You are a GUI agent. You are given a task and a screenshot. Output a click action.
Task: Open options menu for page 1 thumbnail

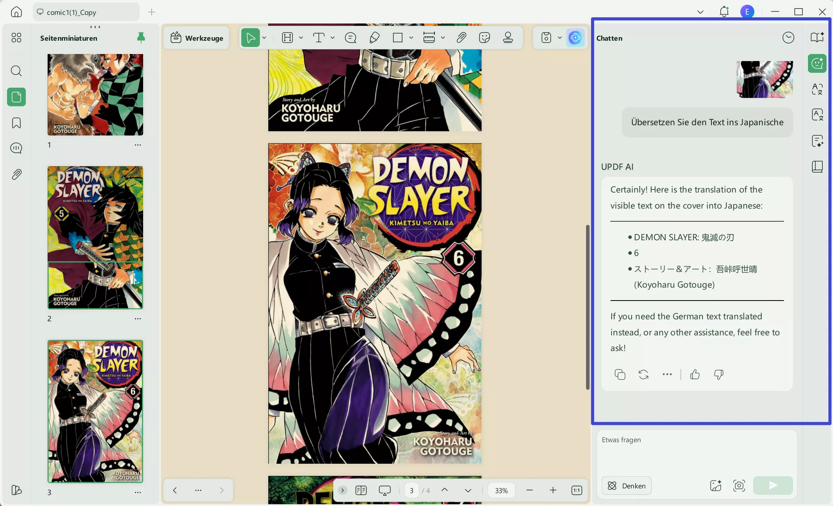coord(138,145)
